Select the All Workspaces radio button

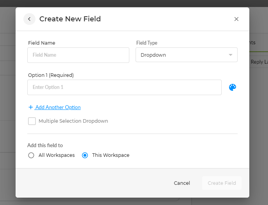click(31, 155)
